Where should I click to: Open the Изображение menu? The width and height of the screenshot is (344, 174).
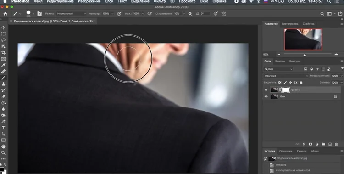[89, 1]
